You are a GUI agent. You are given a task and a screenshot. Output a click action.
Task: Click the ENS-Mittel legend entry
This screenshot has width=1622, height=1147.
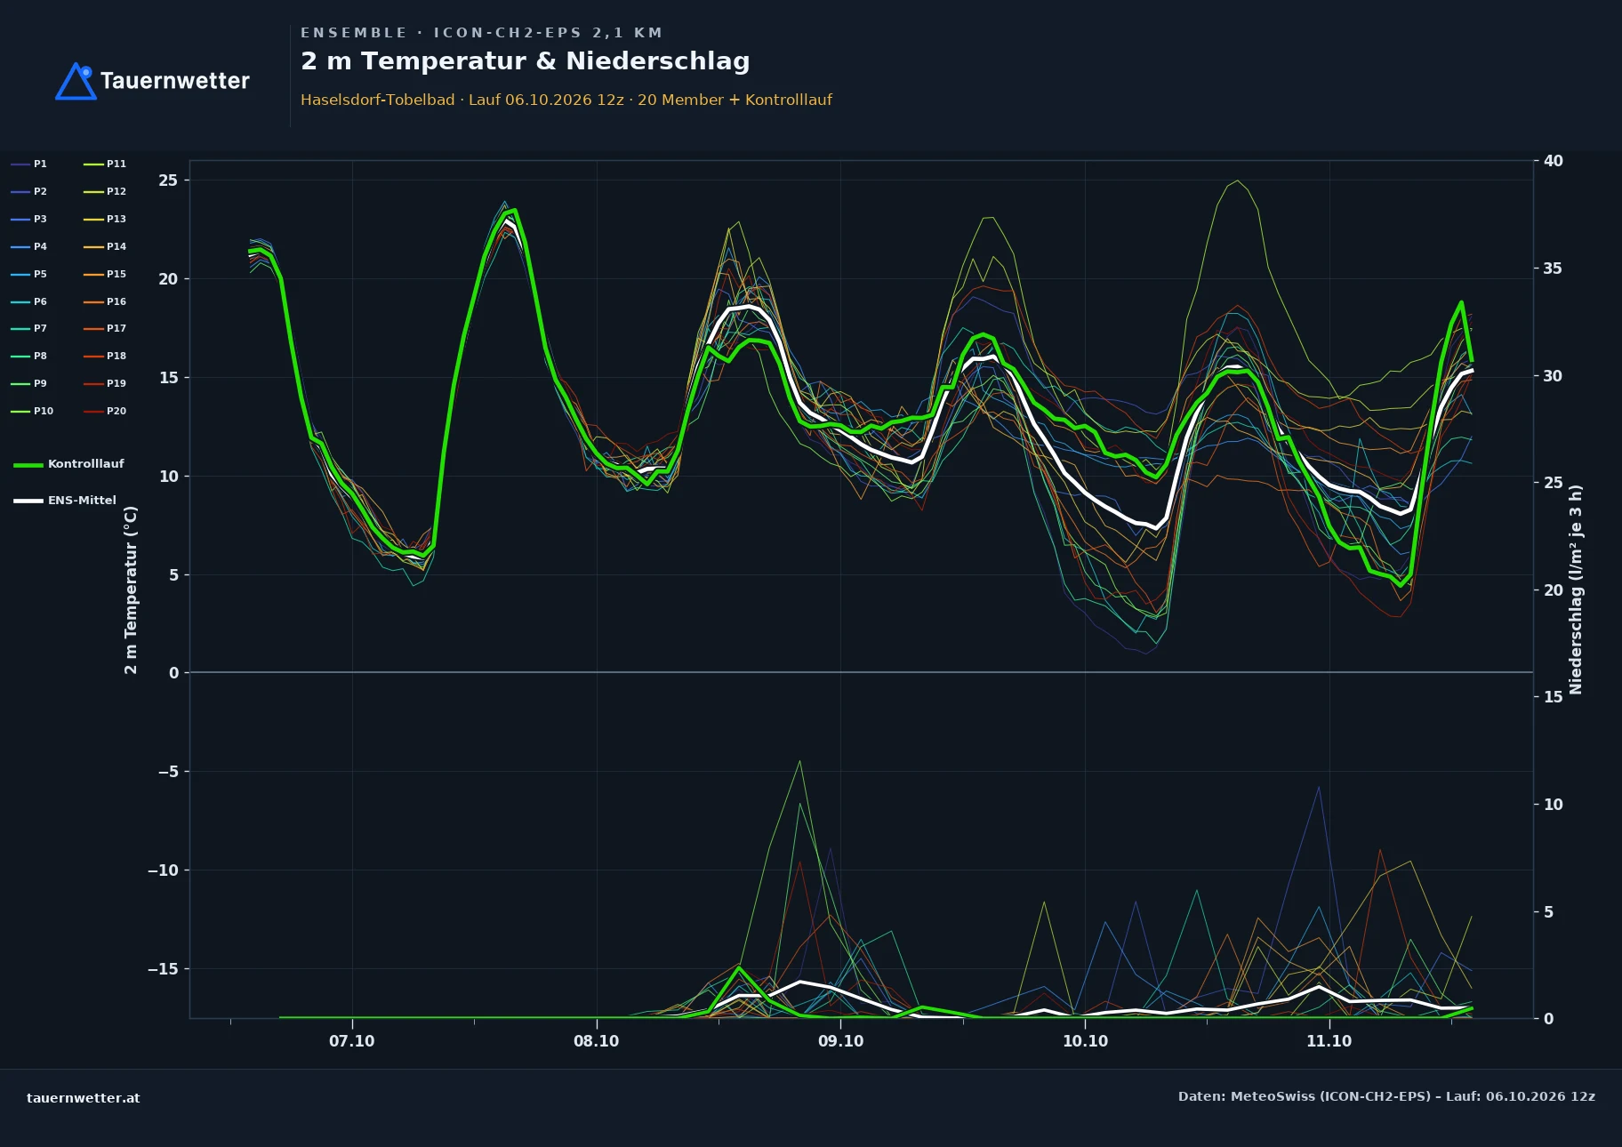click(x=65, y=501)
